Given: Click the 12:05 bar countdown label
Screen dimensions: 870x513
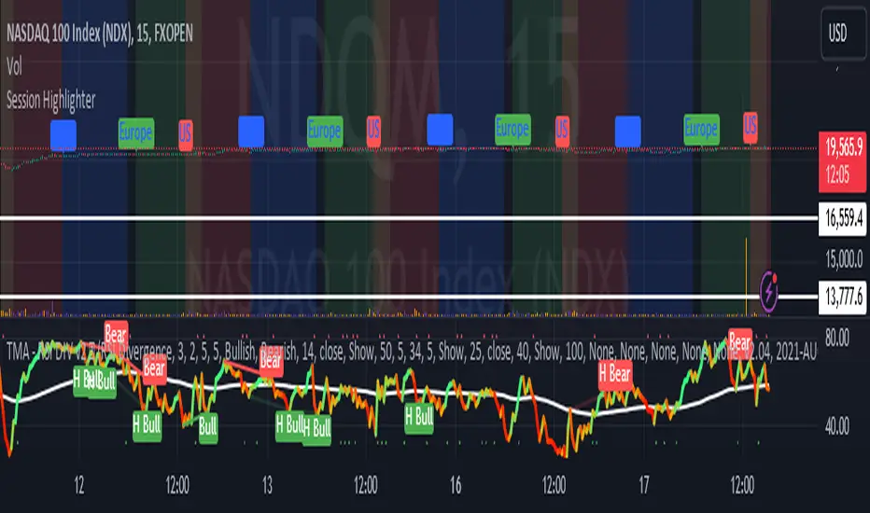Looking at the screenshot, I should (x=838, y=175).
